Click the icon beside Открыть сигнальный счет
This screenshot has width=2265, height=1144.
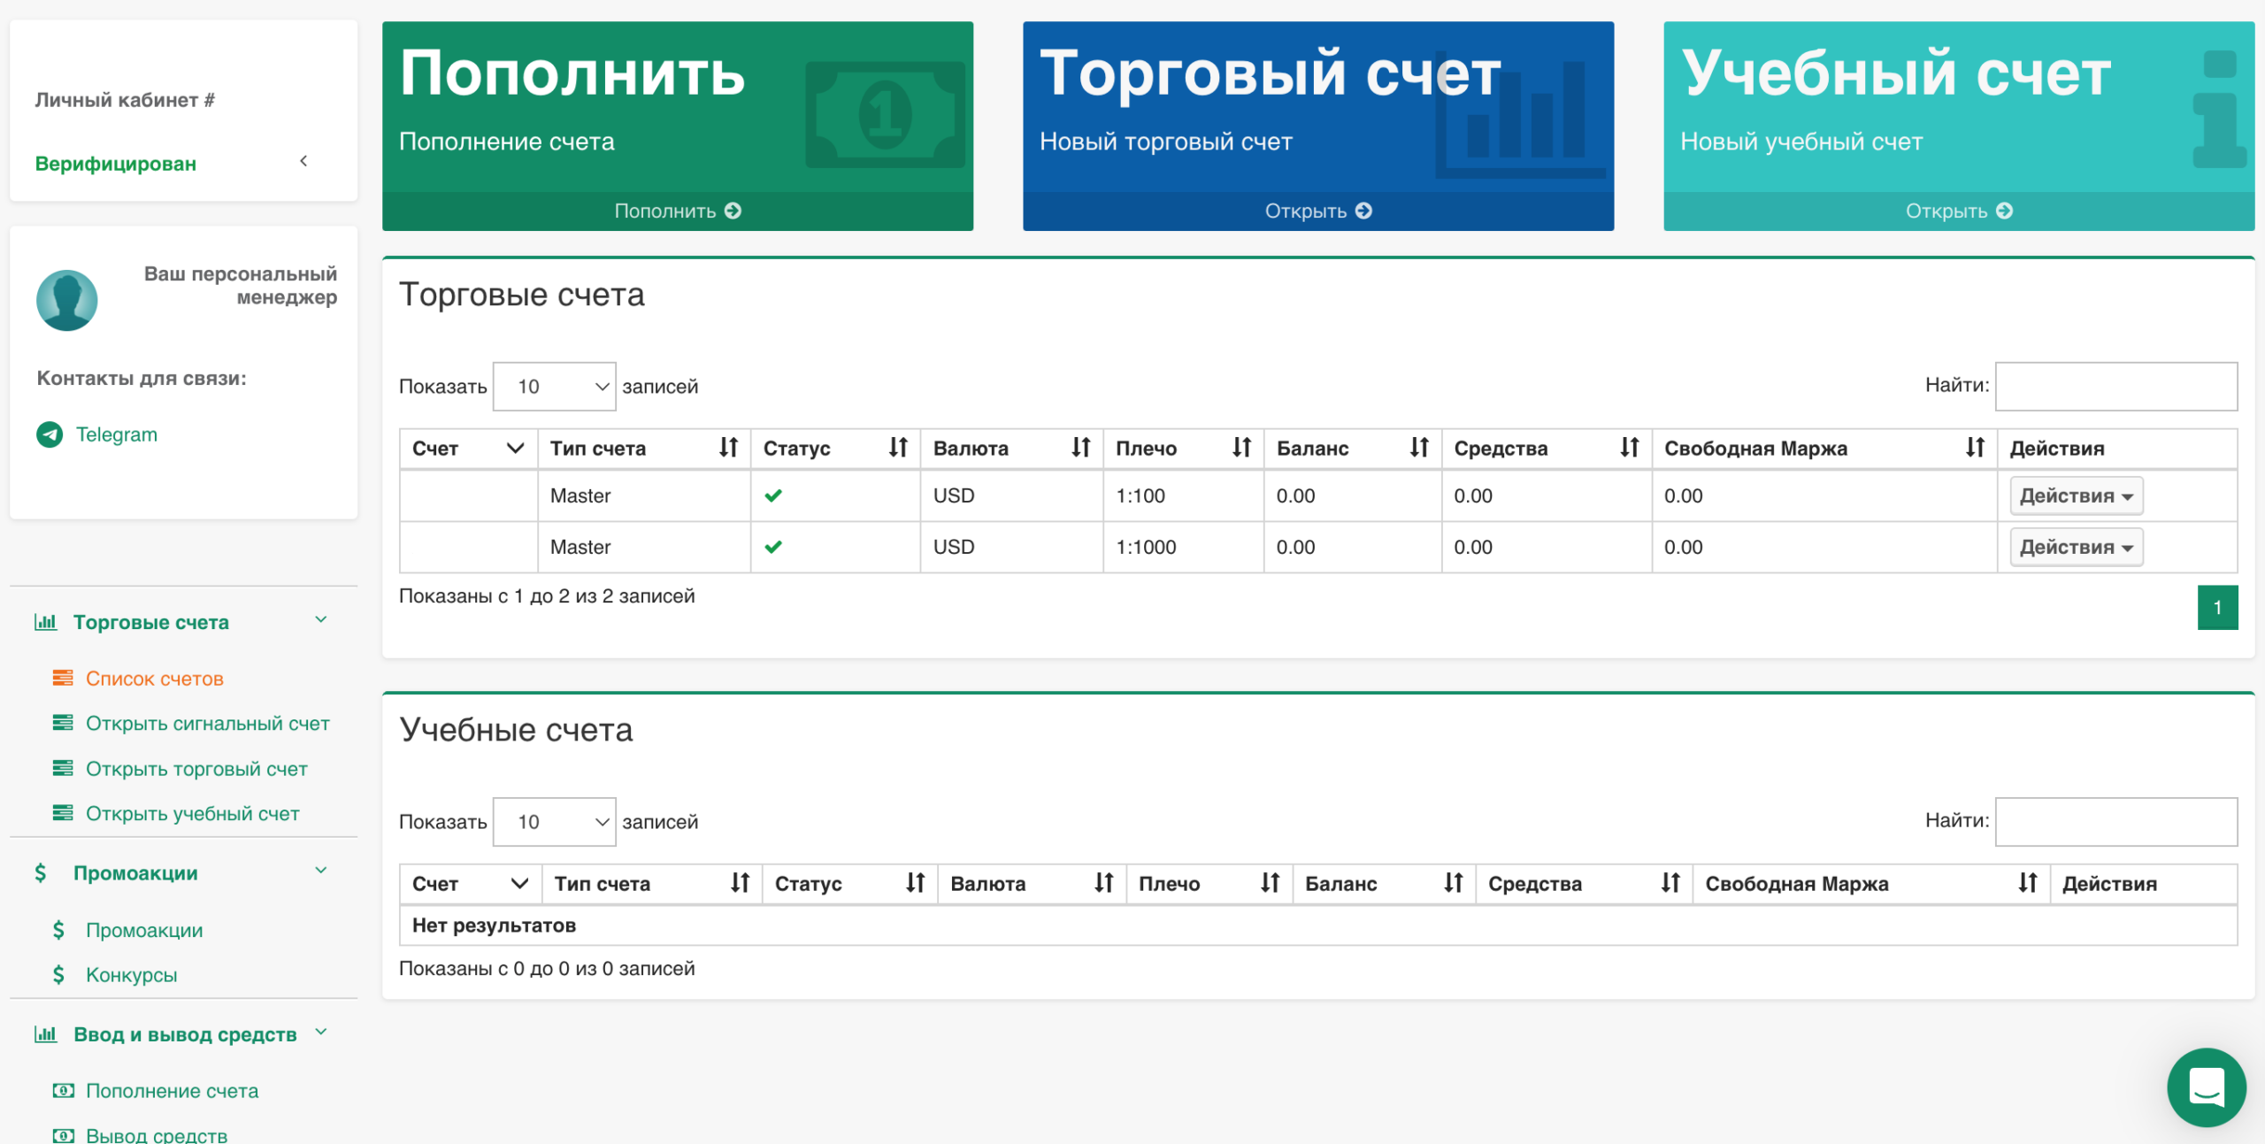(x=62, y=723)
